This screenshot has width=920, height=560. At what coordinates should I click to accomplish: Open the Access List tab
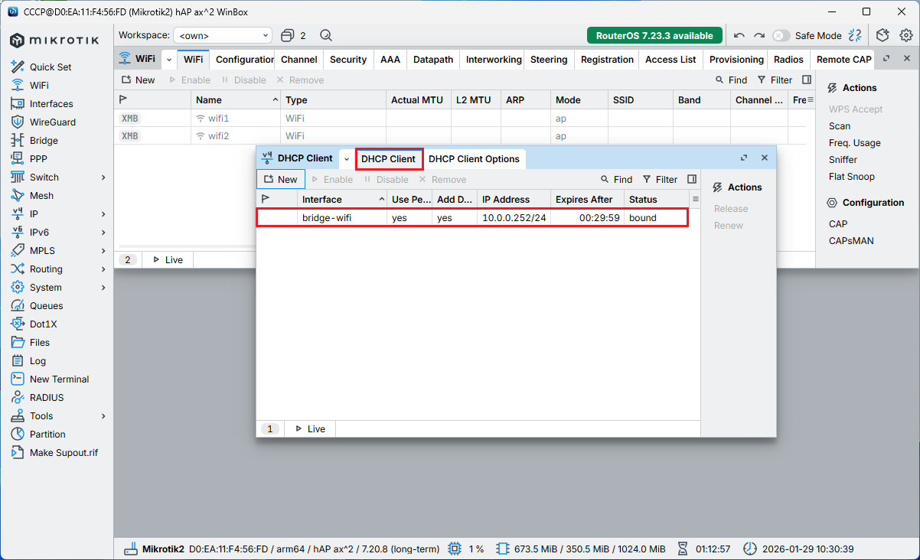click(x=670, y=60)
